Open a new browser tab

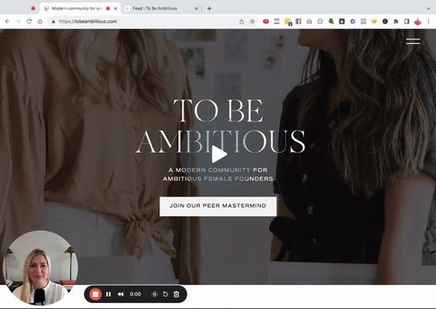coord(209,9)
